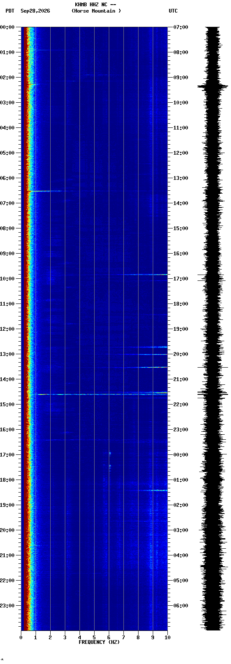This screenshot has width=231, height=664.
Task: Click the waveform amplitude spike near 02:20 PDT
Action: coord(213,86)
